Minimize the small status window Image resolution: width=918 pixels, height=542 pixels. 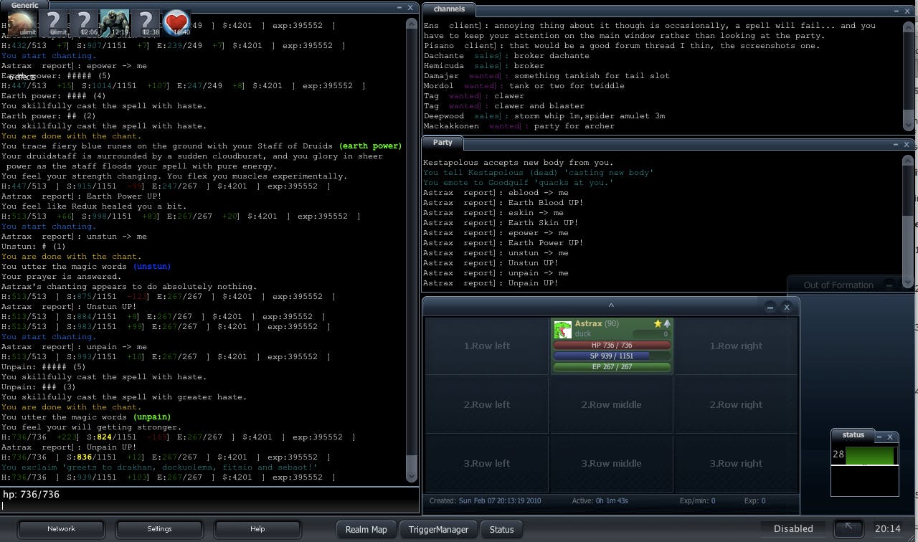click(880, 437)
